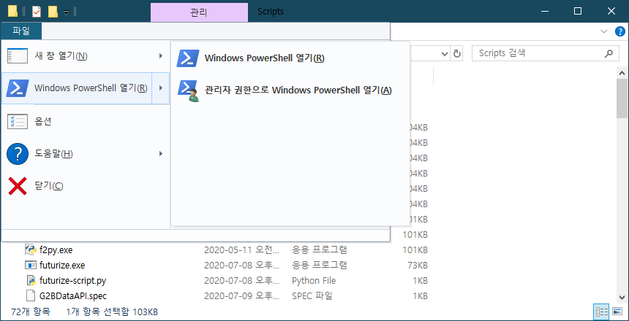Viewport: 629px width, 321px height.
Task: Click the 72개 항목 status text
Action: pos(31,312)
